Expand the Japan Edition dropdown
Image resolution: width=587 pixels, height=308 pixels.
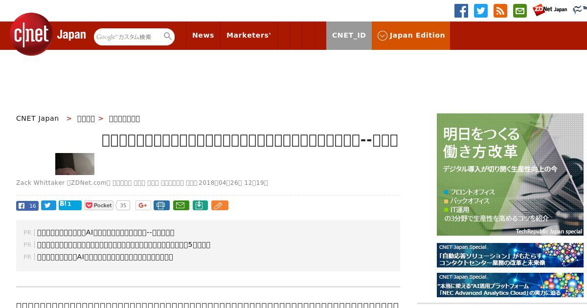(x=411, y=35)
